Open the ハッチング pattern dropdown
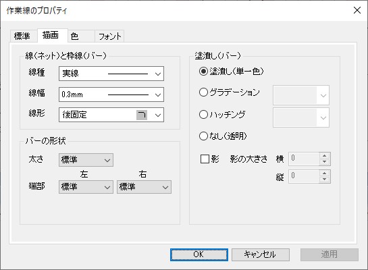 coord(301,117)
